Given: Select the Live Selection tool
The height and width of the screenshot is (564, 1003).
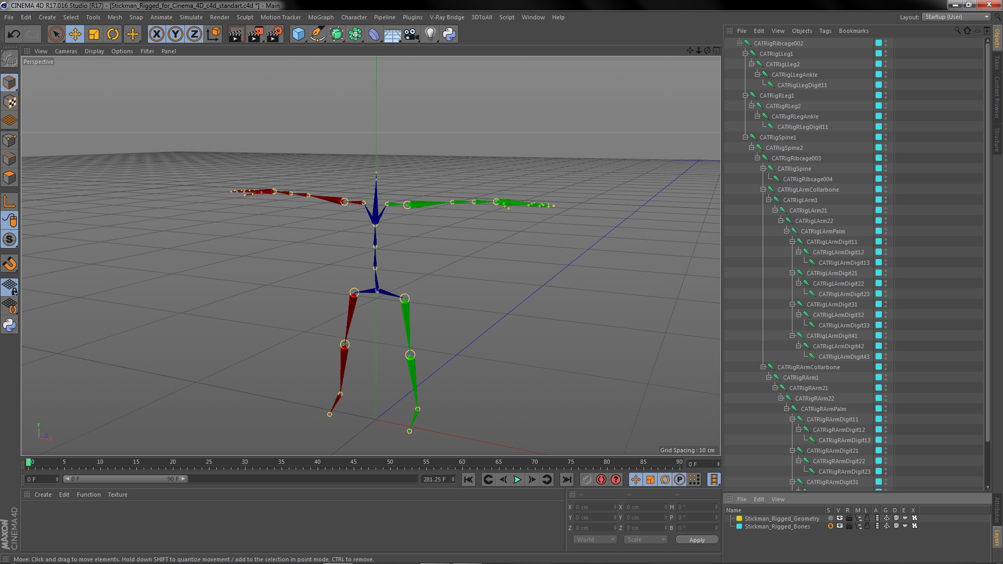Looking at the screenshot, I should [56, 34].
